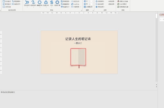Open the 列 column count dropdown
Viewport: 164px width, 108px height.
coord(92,4)
